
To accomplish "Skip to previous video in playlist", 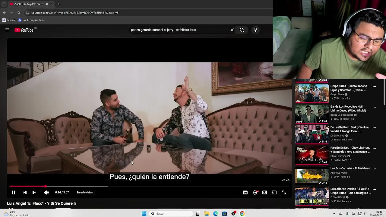I will point(25,192).
